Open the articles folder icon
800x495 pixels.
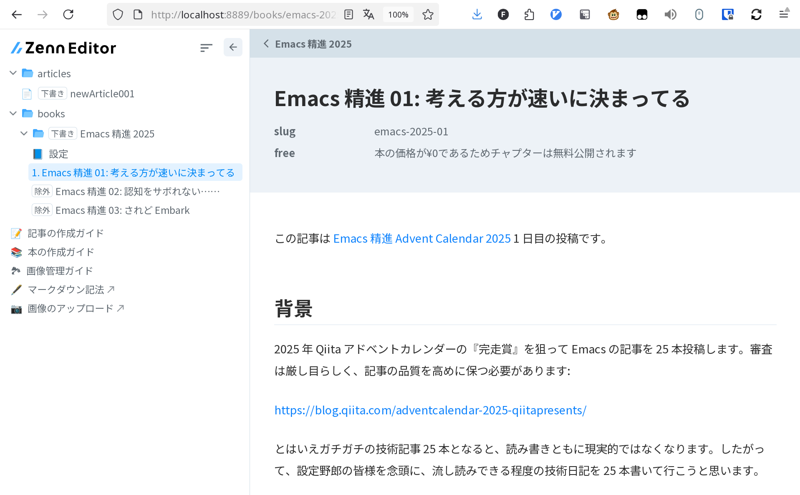click(x=28, y=73)
